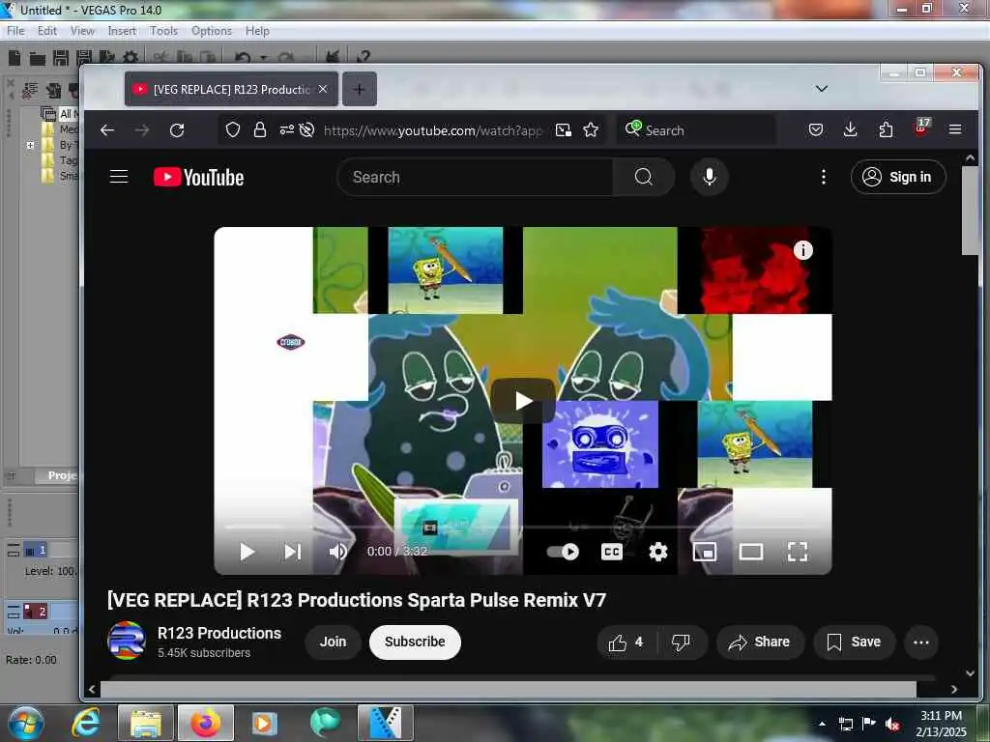Screen dimensions: 990x742
Task: Open Picture-in-Picture from the address bar icon
Action: click(564, 130)
